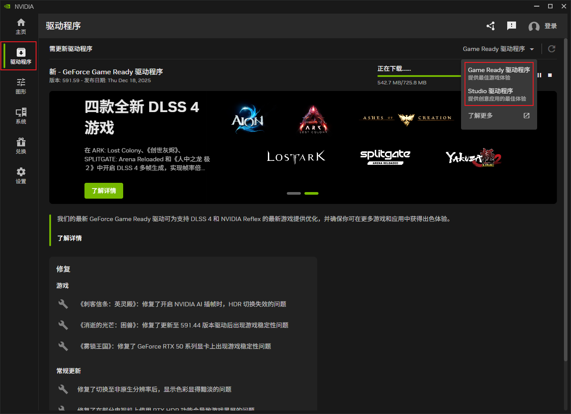
Task: Click the Yakuza Kiwami 2 logo
Action: coord(474,157)
